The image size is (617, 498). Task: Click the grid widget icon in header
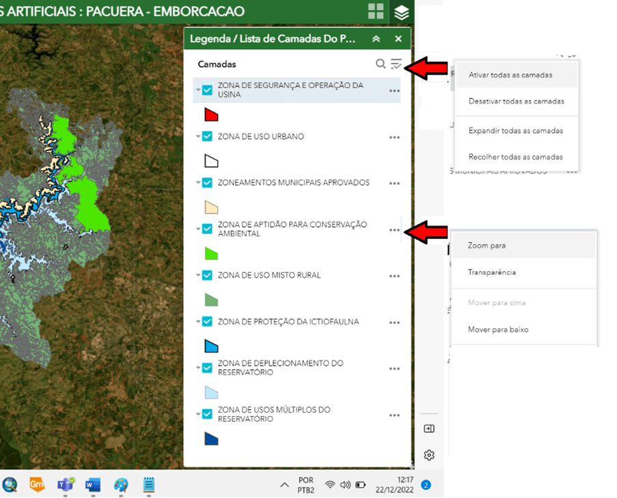[376, 11]
